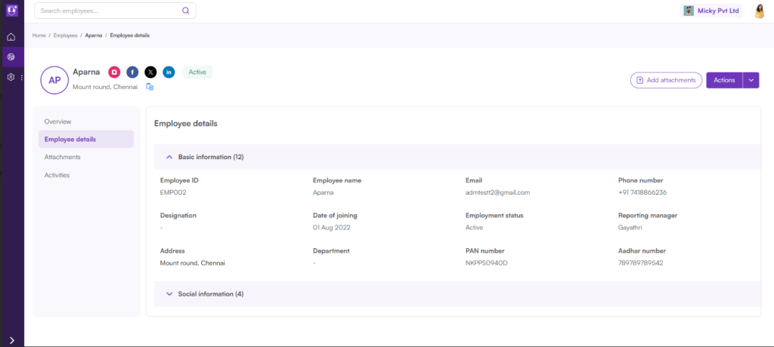774x347 pixels.
Task: Click Aparna in the breadcrumb
Action: (x=94, y=35)
